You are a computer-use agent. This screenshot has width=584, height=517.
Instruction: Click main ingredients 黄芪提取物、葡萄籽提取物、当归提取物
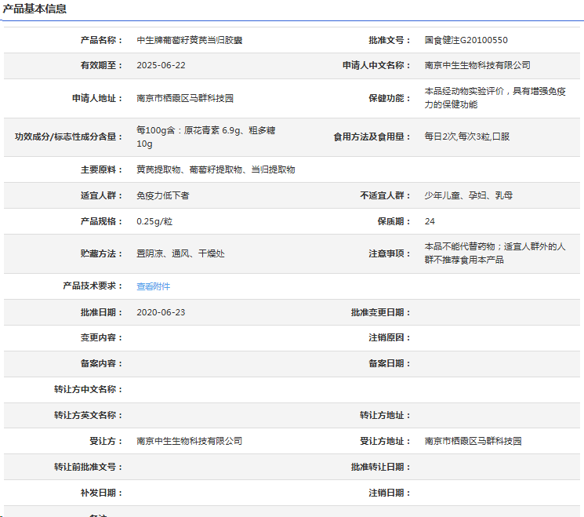point(216,169)
